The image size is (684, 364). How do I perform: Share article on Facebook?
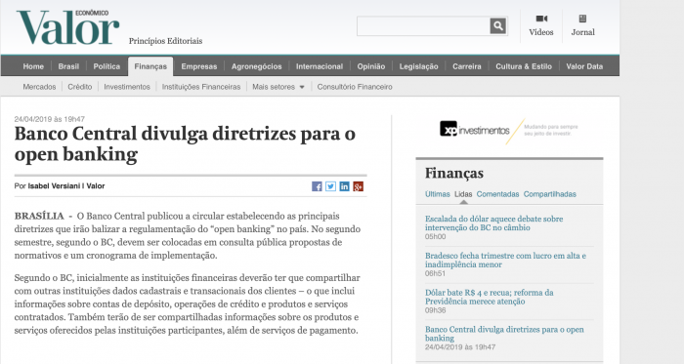pos(317,186)
